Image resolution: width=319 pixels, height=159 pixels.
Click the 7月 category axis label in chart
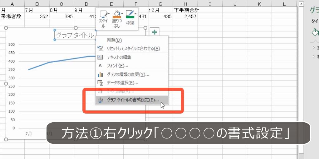[28, 134]
